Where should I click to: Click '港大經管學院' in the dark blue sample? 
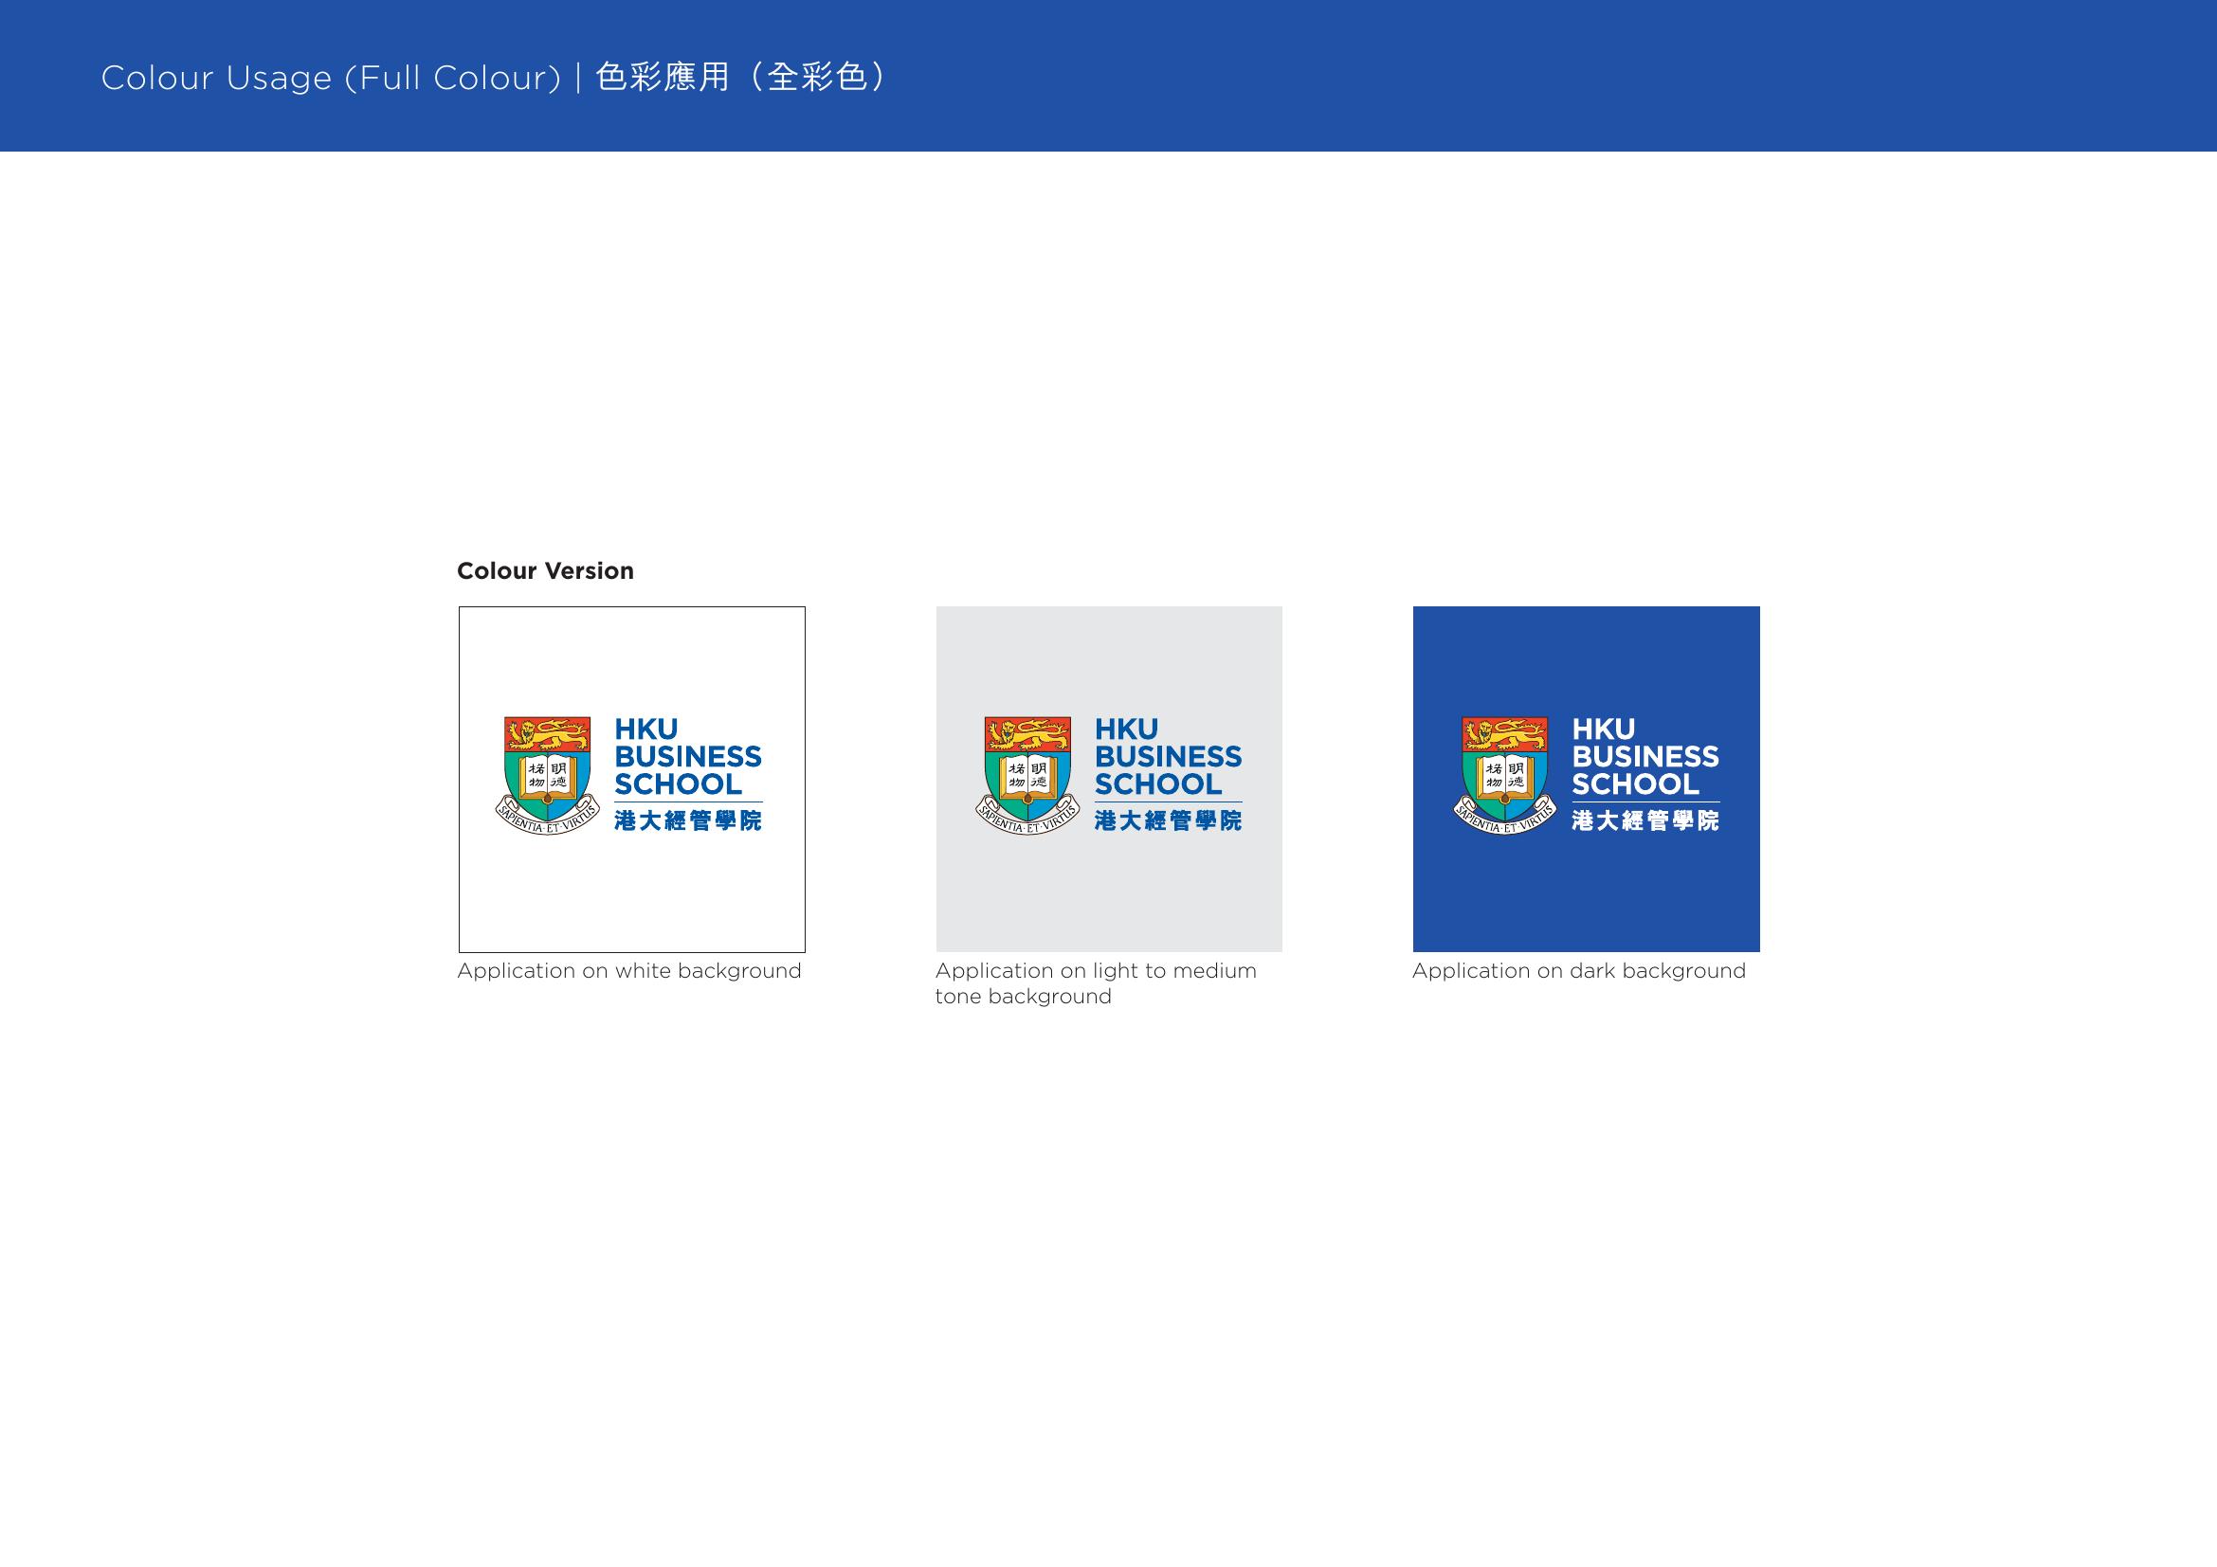(1645, 820)
